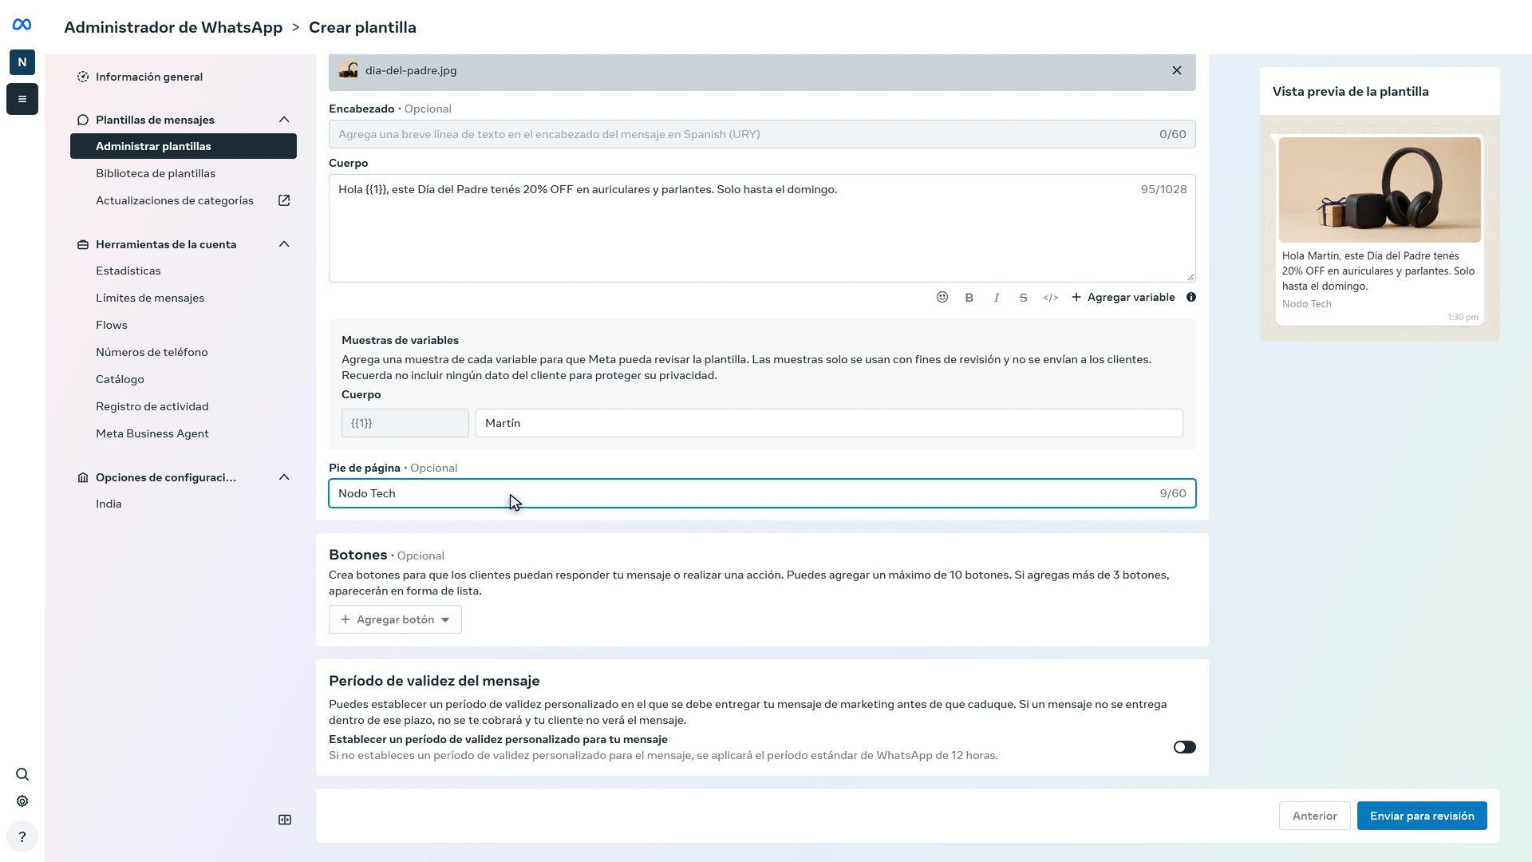Screen dimensions: 1532x862
Task: Click the Anterior button
Action: point(1315,816)
